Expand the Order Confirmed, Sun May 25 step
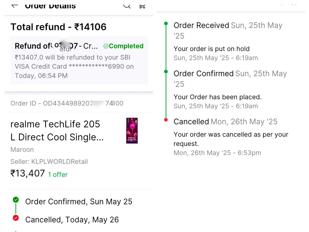The image size is (309, 232). pos(79,202)
